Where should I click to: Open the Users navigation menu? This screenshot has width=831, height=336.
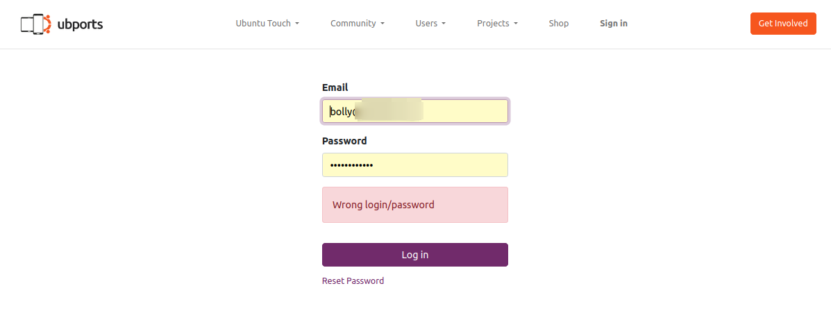tap(426, 24)
